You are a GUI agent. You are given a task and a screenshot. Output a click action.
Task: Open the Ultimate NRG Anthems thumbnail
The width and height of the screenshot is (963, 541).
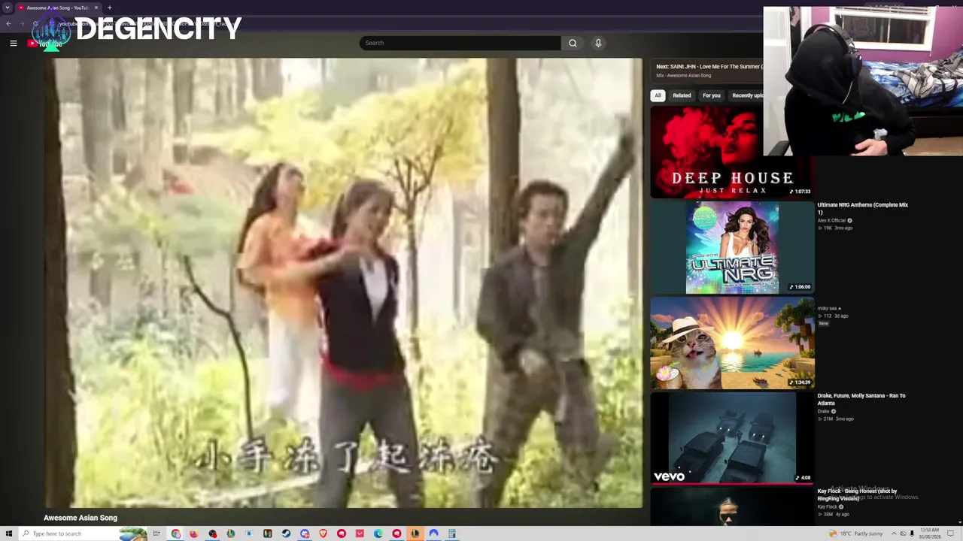tap(732, 247)
